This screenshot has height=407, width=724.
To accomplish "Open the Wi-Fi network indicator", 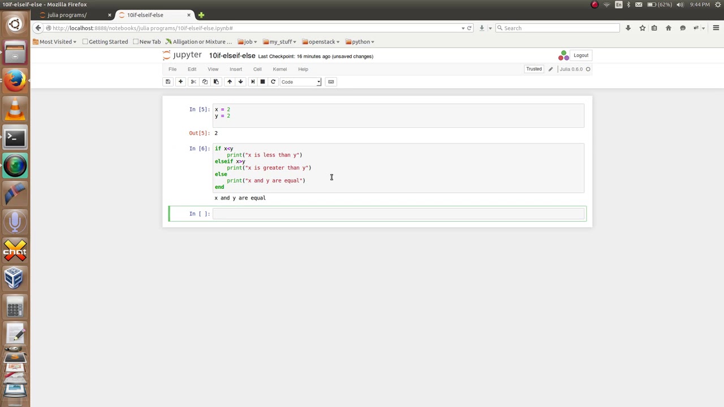I will pyautogui.click(x=607, y=5).
